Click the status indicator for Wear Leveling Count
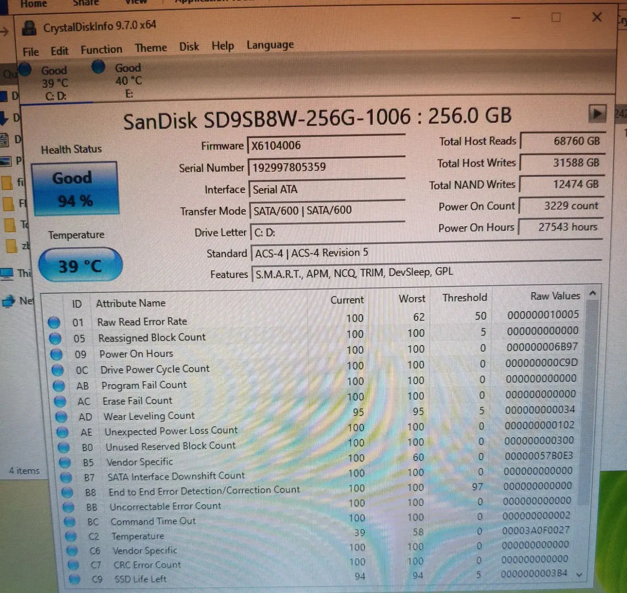The image size is (627, 593). coord(61,416)
